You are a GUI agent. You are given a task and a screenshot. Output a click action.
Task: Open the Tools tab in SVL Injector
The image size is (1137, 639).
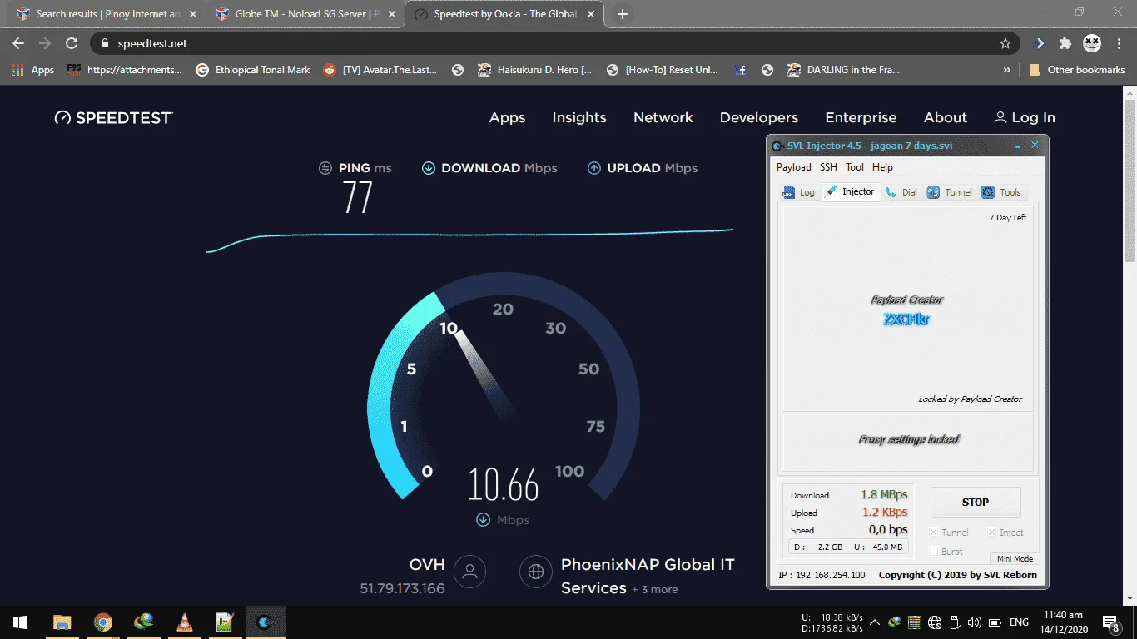[x=1001, y=192]
